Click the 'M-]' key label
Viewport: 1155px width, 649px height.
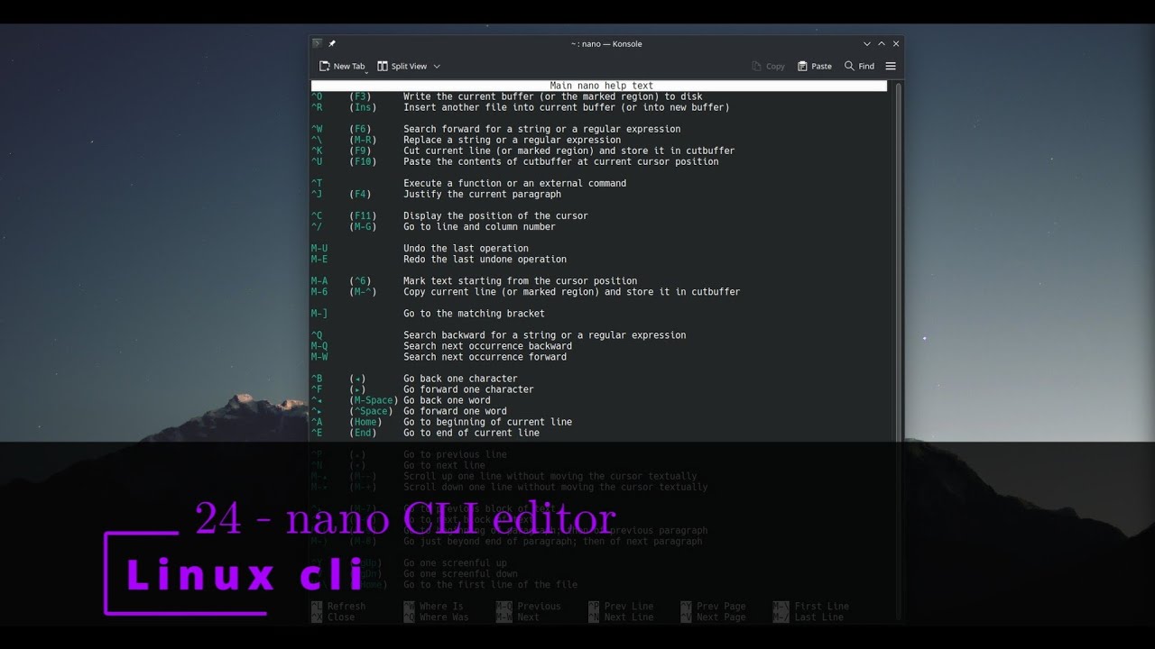coord(319,313)
